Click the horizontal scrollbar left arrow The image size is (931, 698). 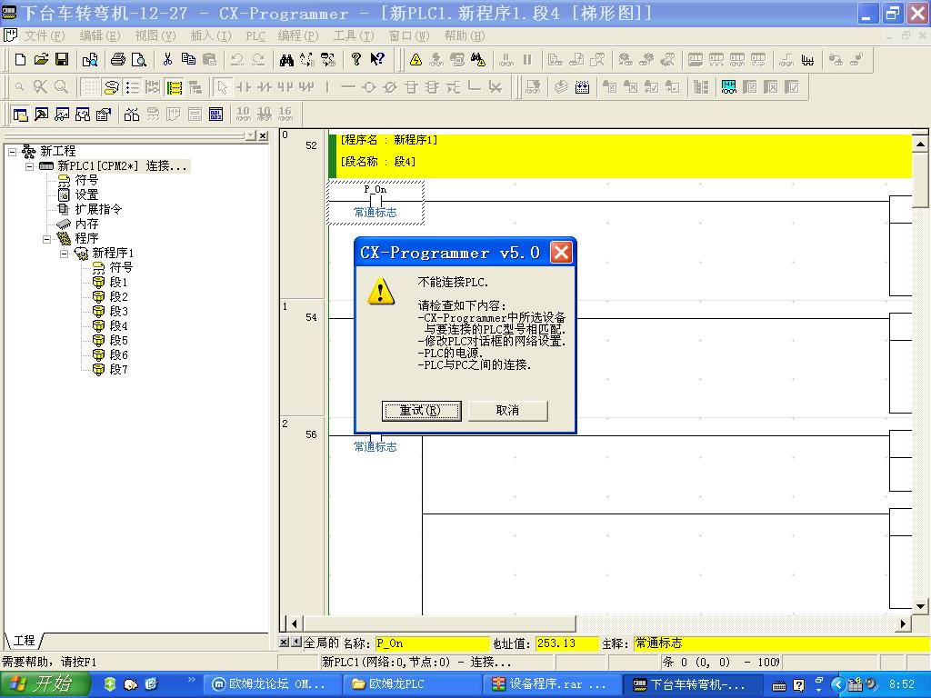294,623
